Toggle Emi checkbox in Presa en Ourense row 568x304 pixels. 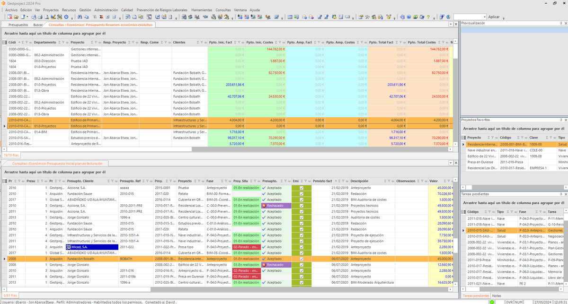pos(302,276)
